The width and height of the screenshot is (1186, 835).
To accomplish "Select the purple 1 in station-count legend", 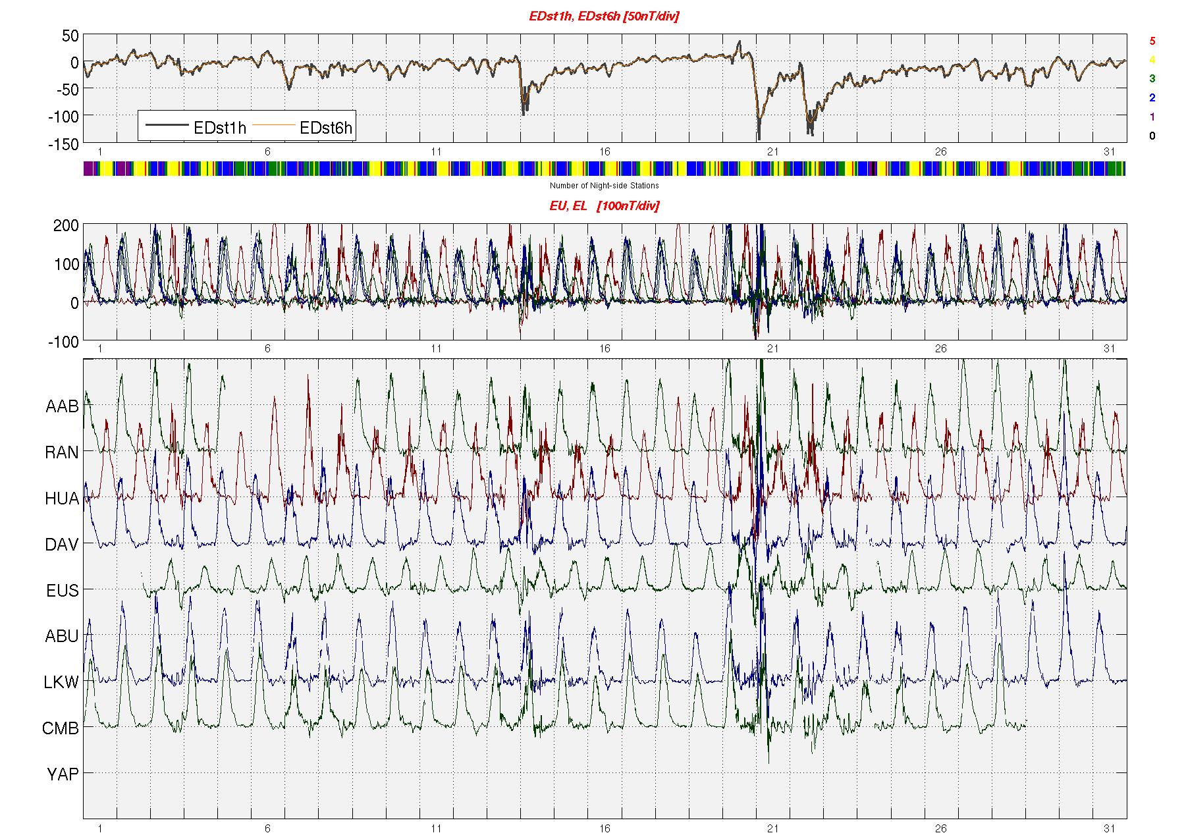I will coord(1152,117).
